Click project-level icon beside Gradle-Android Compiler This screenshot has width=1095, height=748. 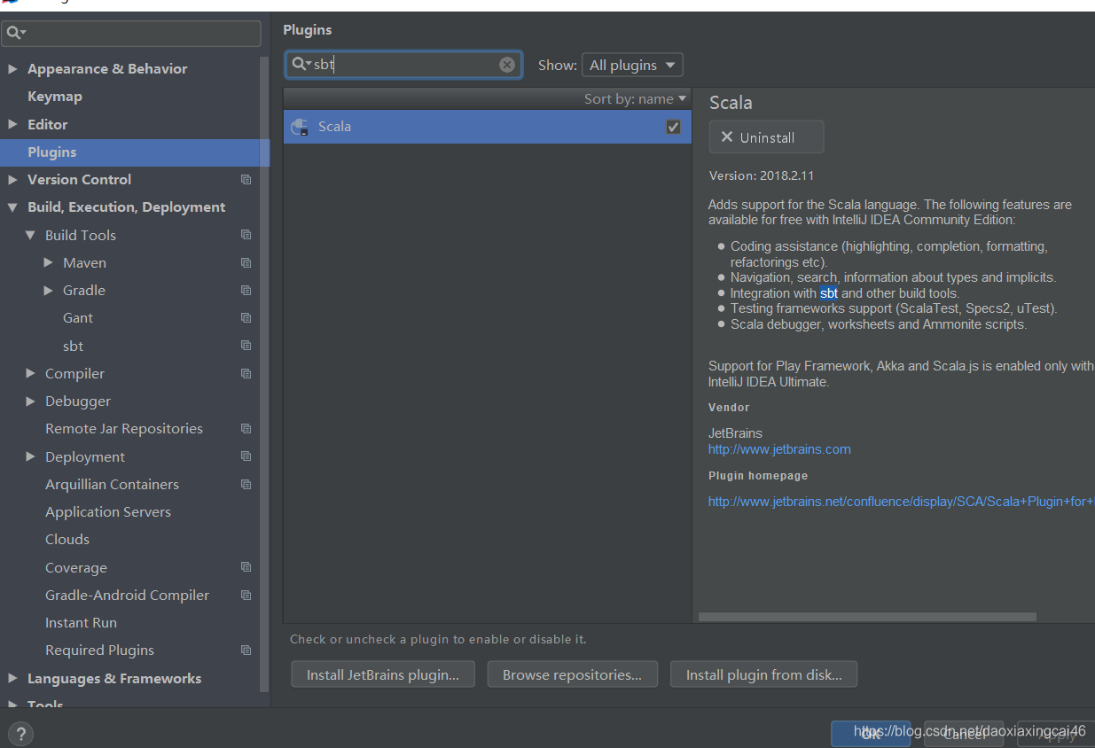(x=246, y=596)
